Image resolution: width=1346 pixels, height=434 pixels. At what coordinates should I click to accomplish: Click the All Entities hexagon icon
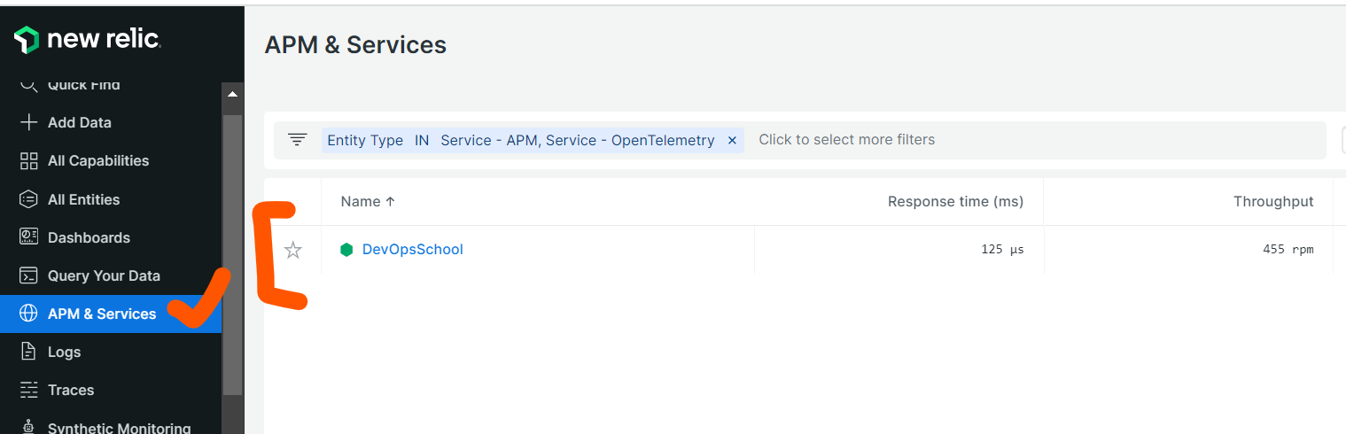[x=29, y=199]
